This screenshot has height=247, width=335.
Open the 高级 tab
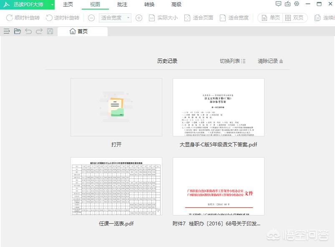pos(176,5)
